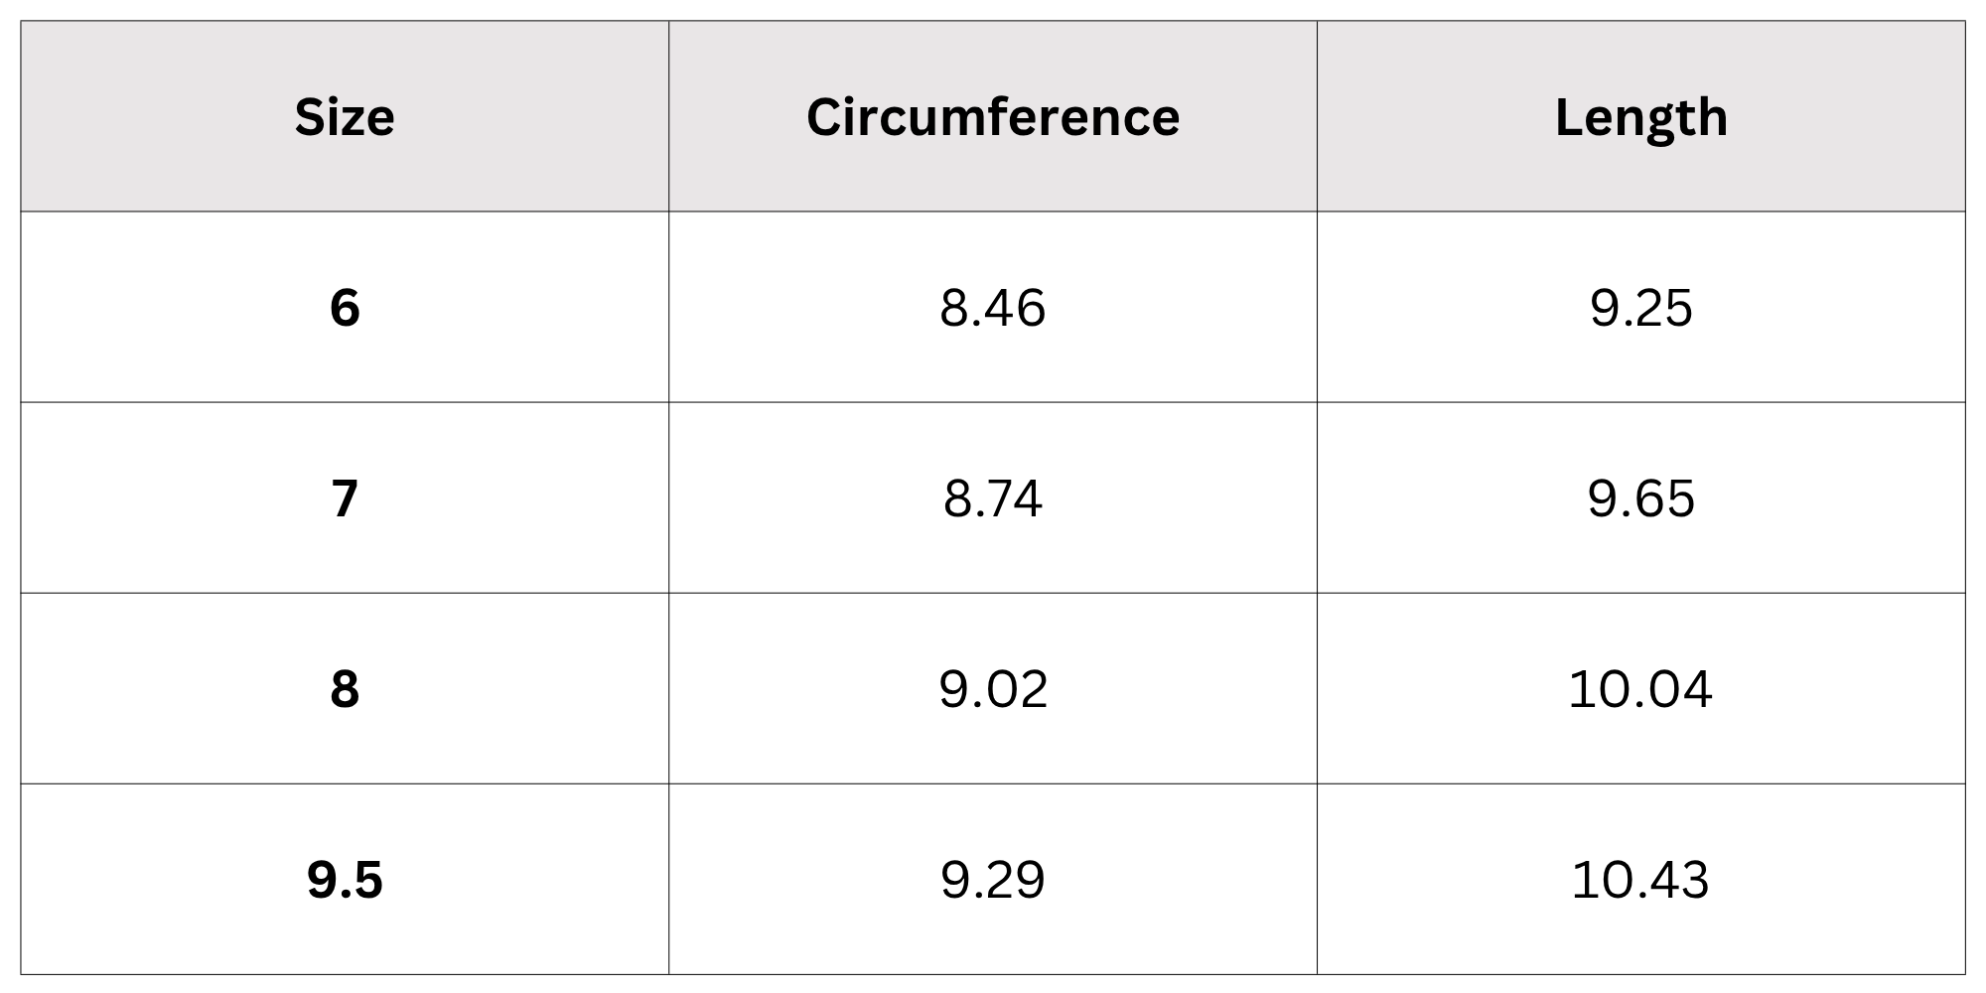Click length value 10.43

[1640, 880]
